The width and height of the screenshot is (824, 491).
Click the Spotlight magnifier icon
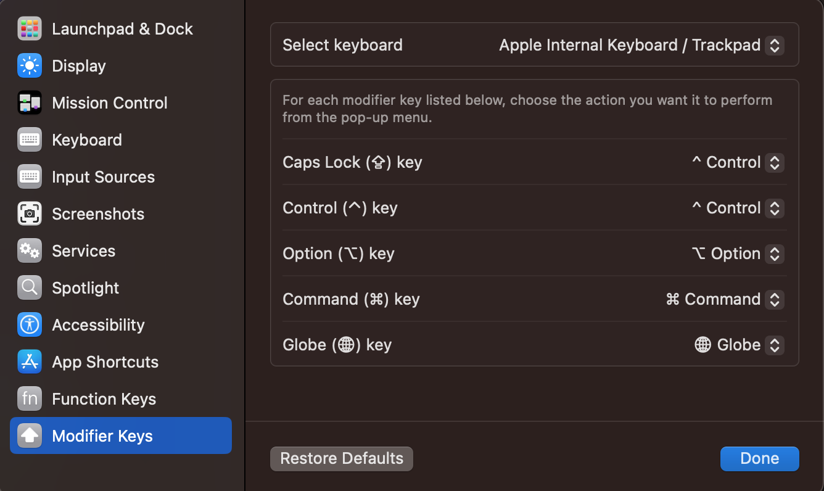pos(30,288)
